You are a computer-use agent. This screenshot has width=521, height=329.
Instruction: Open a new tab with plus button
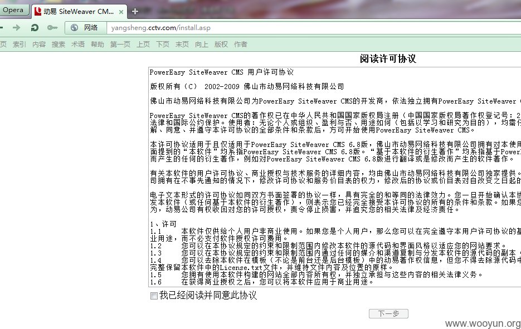tap(135, 12)
